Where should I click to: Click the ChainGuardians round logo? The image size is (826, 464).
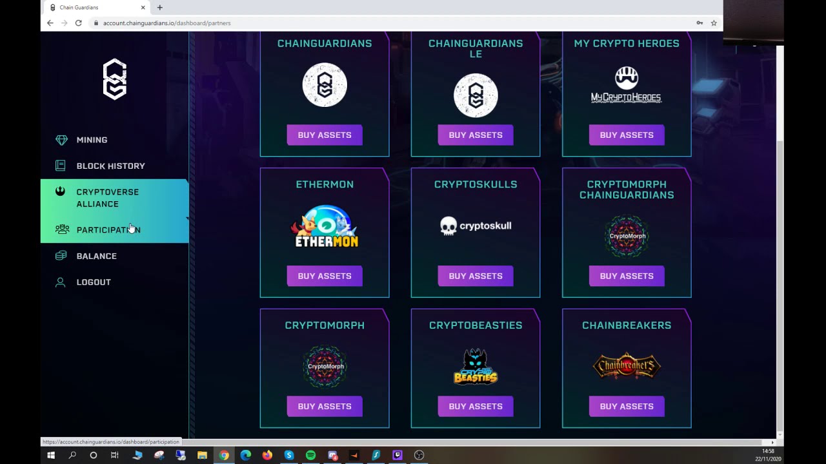click(x=325, y=85)
